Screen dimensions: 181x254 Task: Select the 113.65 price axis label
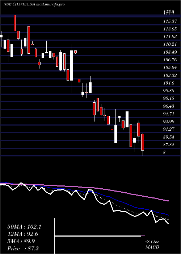[x=169, y=29]
